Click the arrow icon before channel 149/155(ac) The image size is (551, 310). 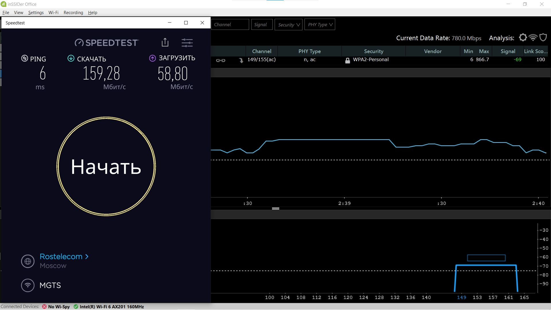click(x=241, y=60)
